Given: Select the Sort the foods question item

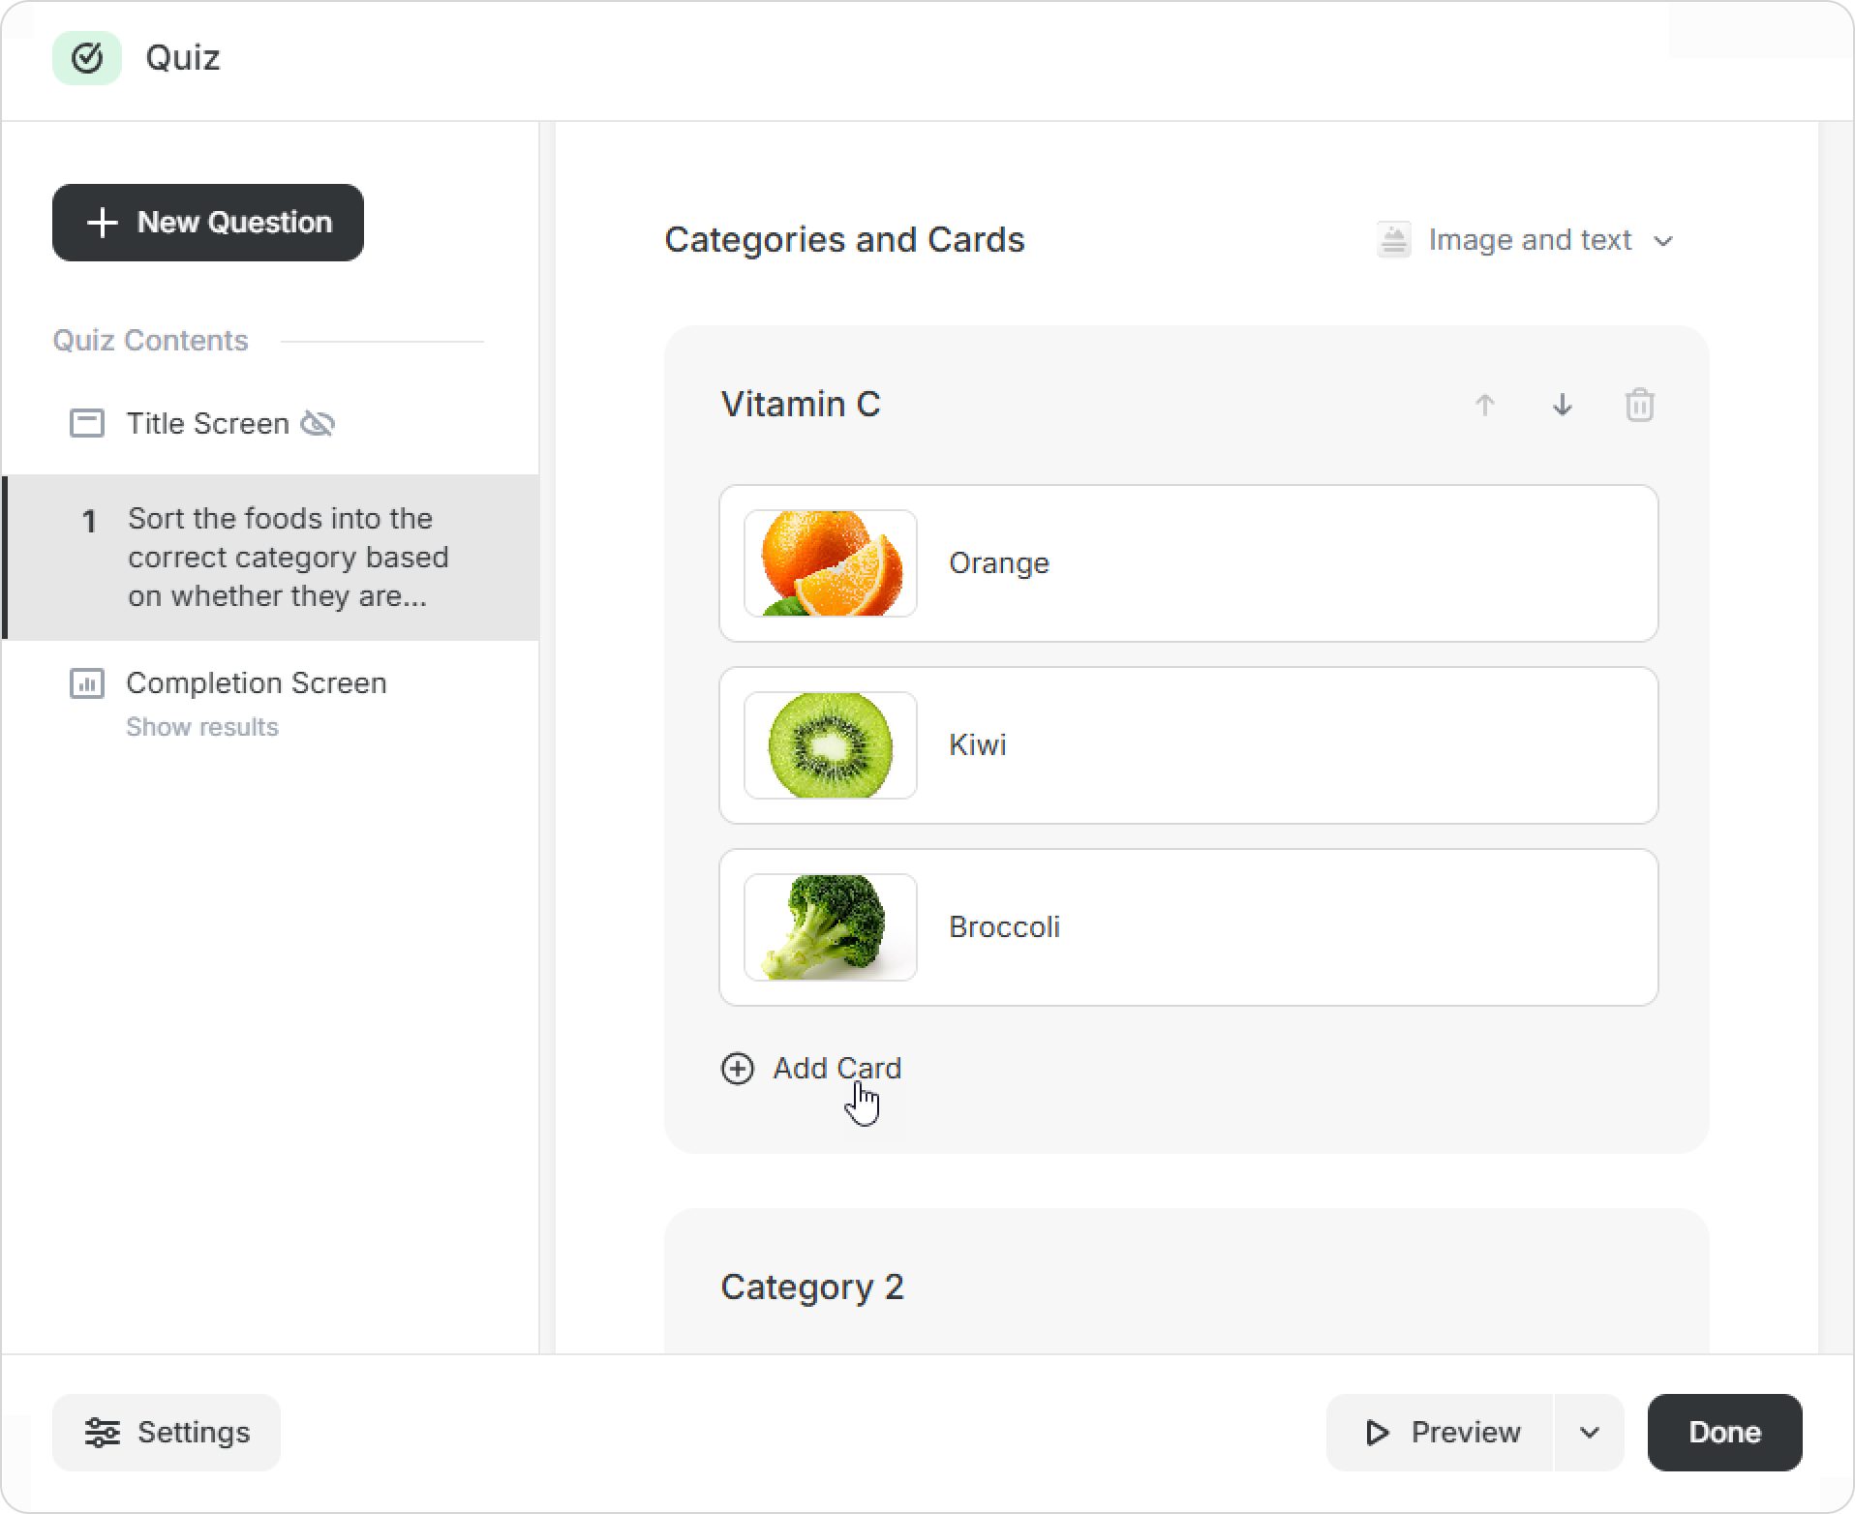Looking at the screenshot, I should (271, 558).
